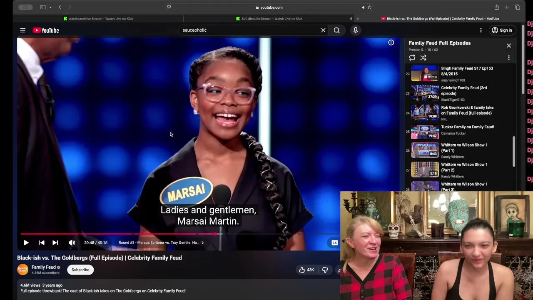Screen dimensions: 533x300
Task: Toggle the Safari sidebar
Action: [x=42, y=7]
